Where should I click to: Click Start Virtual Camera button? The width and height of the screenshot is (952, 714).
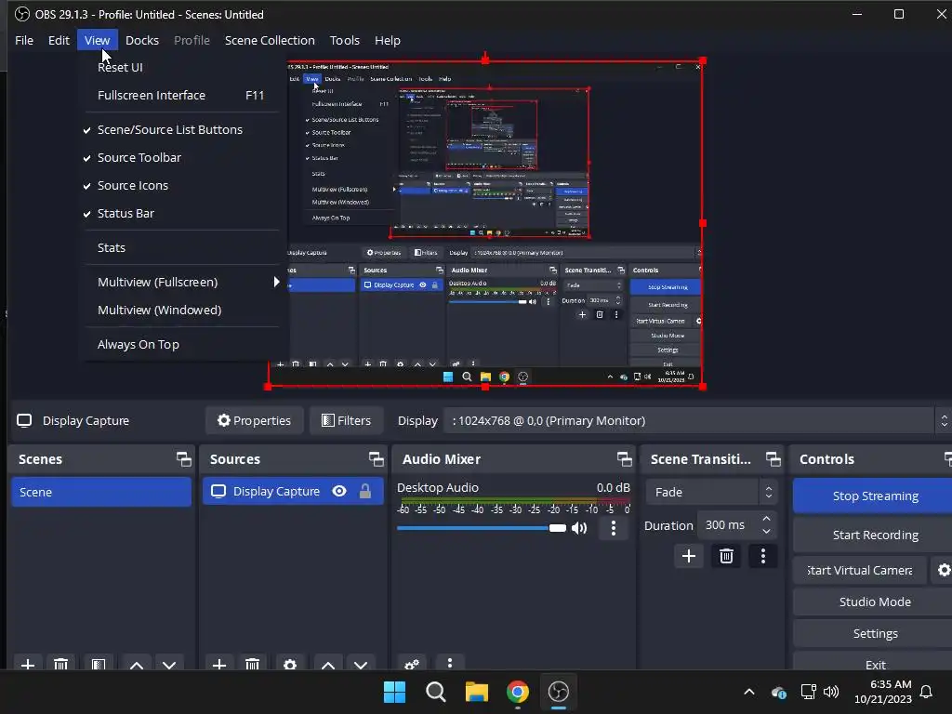click(x=860, y=570)
